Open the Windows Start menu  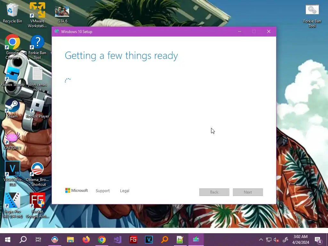(x=8, y=239)
